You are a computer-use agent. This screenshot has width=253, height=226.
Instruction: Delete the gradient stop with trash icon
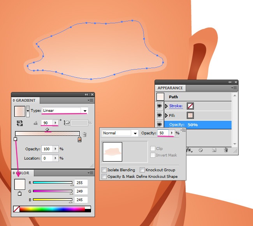(84, 135)
